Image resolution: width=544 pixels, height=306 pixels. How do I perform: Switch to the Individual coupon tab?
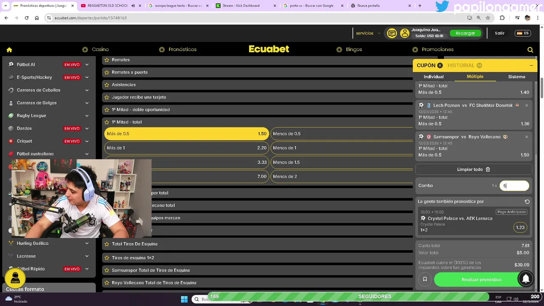433,77
